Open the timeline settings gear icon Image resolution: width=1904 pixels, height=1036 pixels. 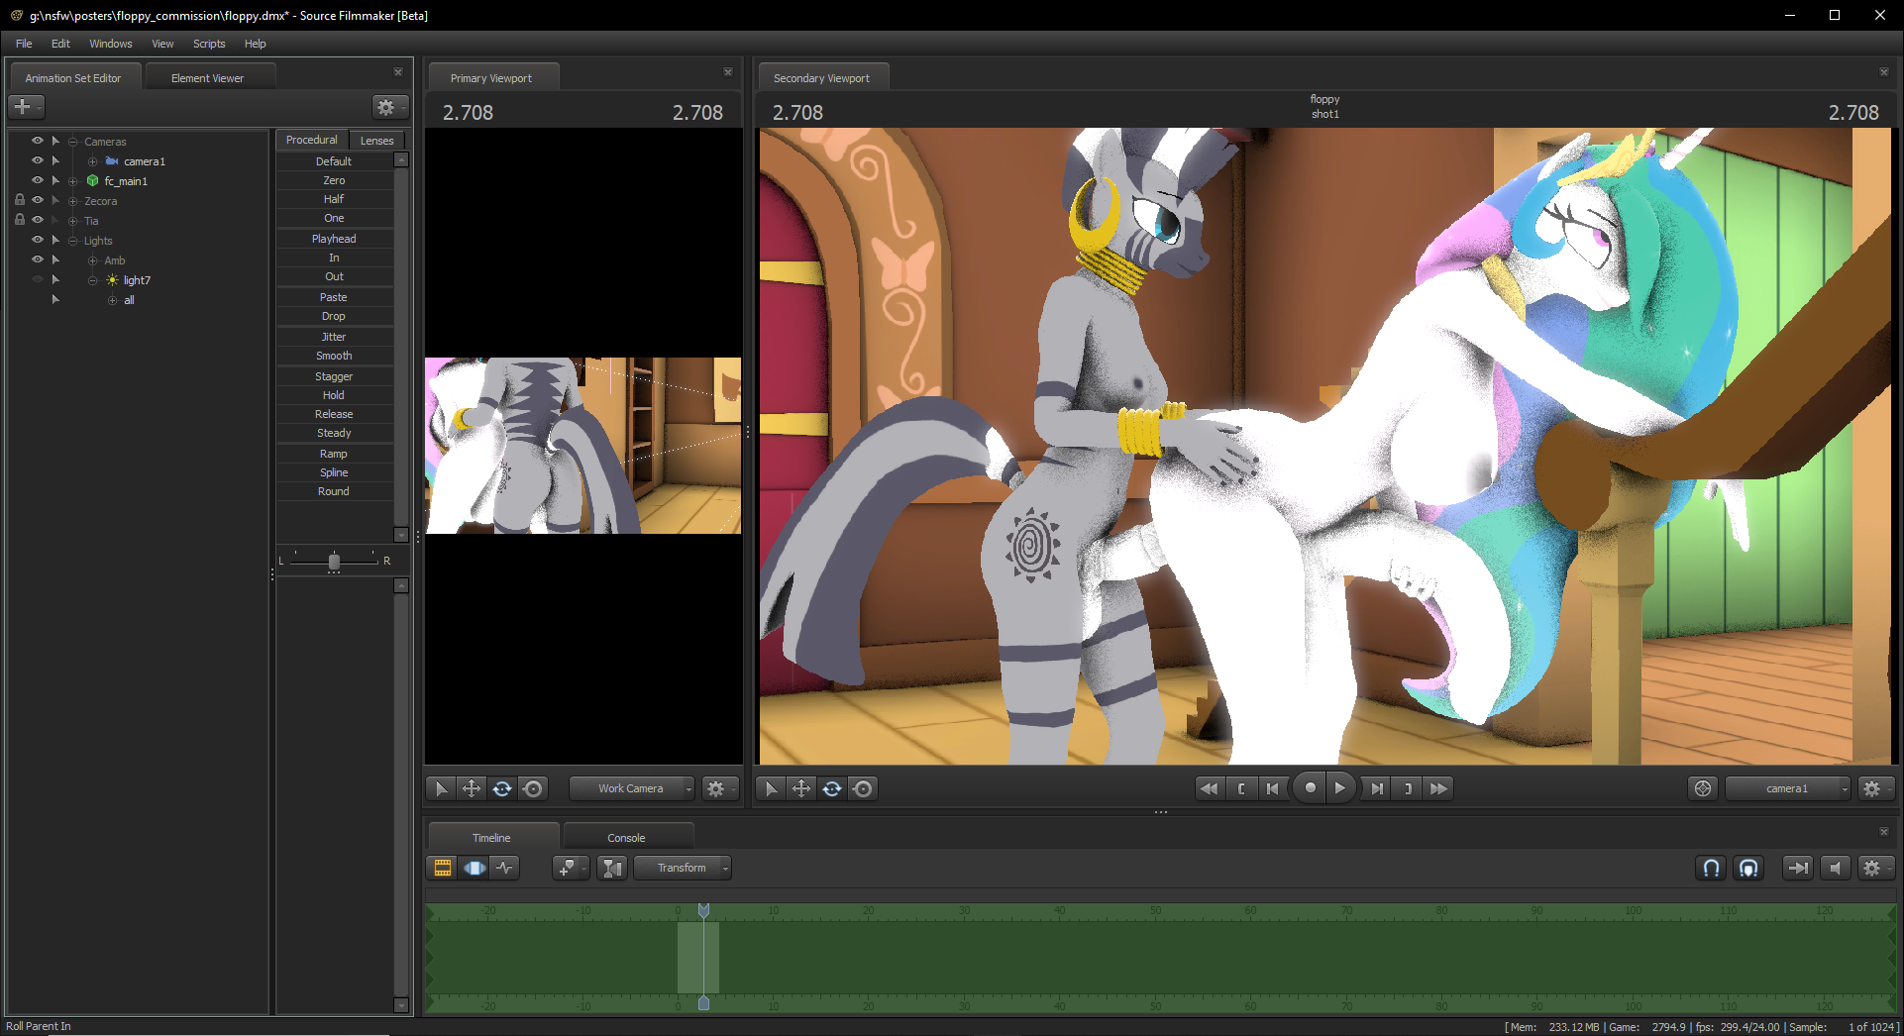[1871, 868]
